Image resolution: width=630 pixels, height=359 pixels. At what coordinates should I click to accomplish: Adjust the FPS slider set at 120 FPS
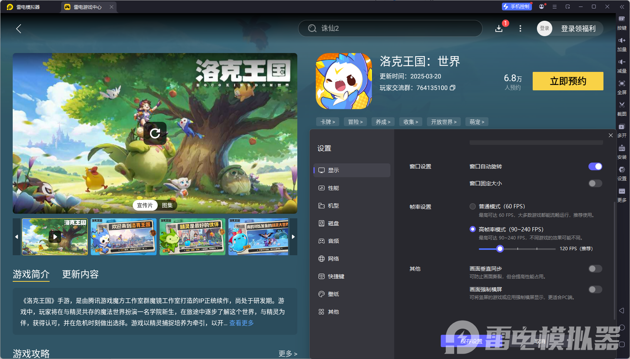pos(500,249)
